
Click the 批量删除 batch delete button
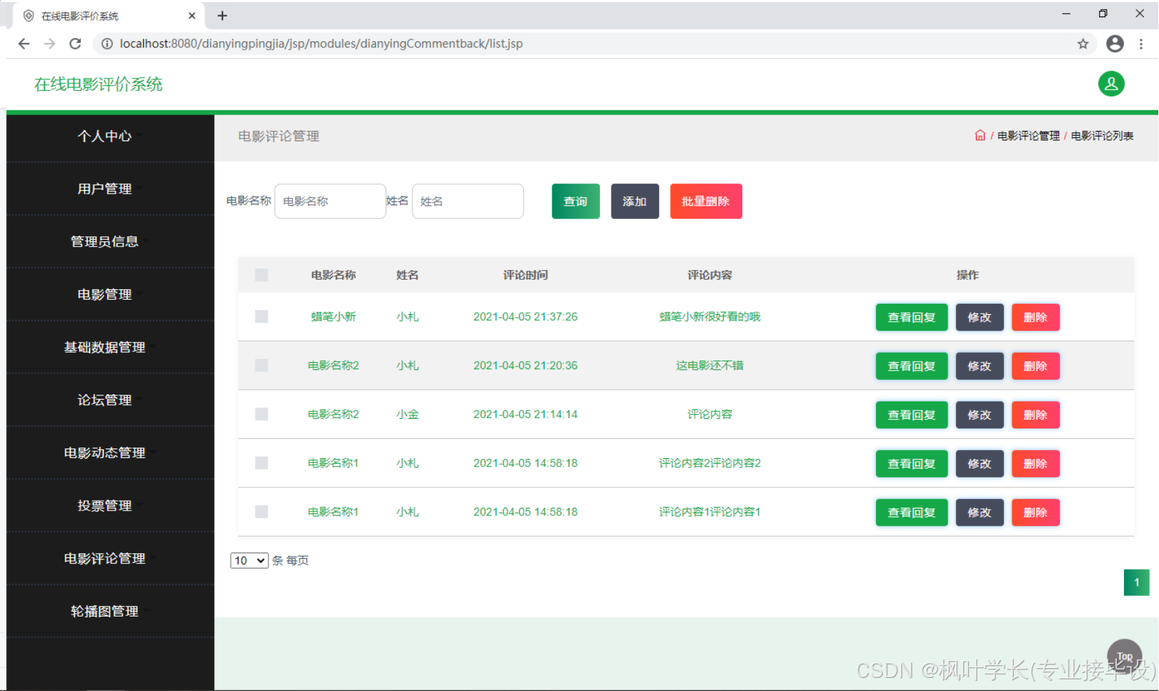click(706, 201)
